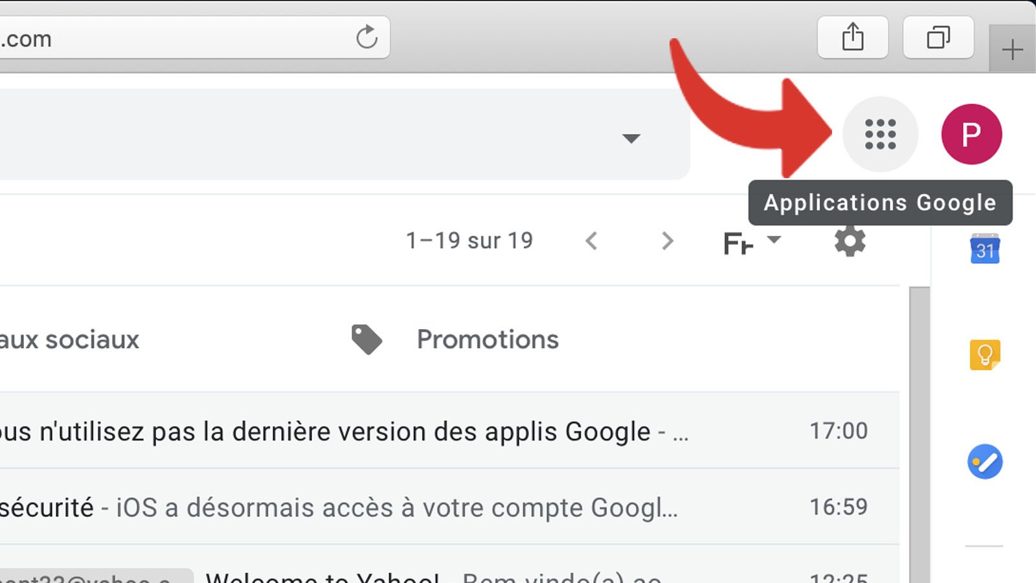This screenshot has width=1036, height=583.
Task: Open a new tab with the plus icon
Action: 1012,49
